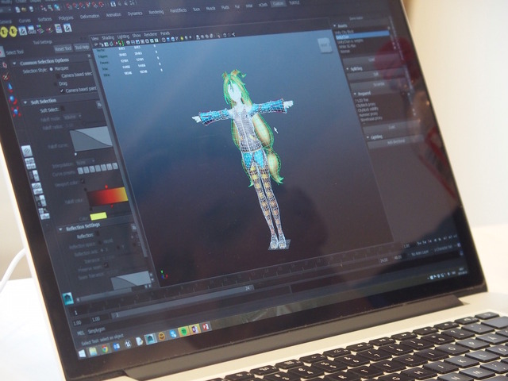Screen dimensions: 508x381
Task: Select the highlighted UnityChan asset row
Action: [362, 37]
